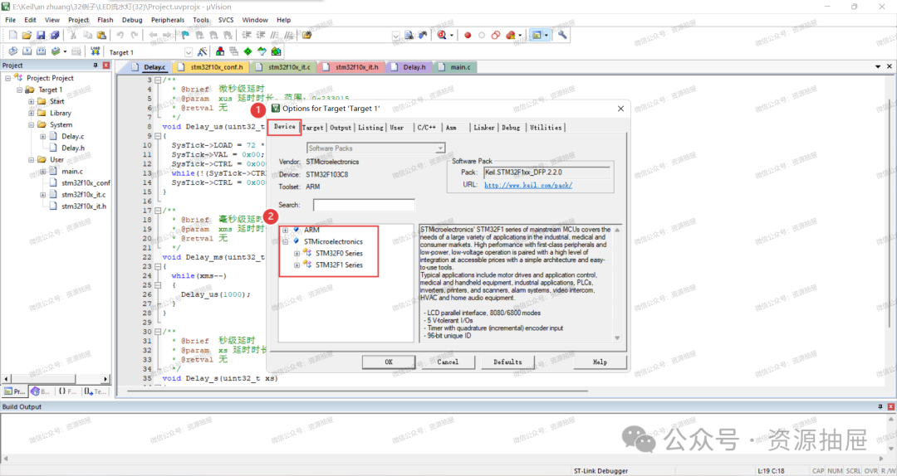Click the Manage Project Items icon

click(220, 51)
